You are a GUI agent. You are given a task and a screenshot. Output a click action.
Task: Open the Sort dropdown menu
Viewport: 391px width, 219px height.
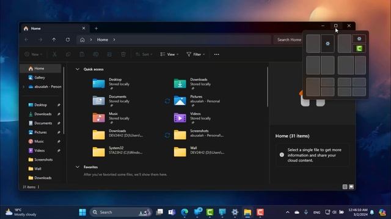tap(144, 54)
